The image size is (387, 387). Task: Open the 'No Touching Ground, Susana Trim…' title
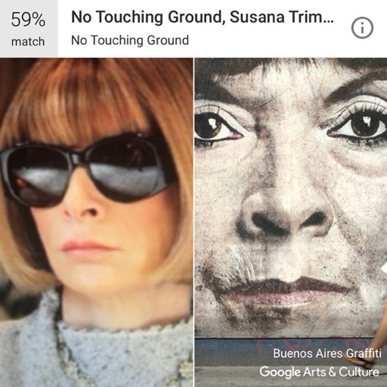tap(202, 17)
